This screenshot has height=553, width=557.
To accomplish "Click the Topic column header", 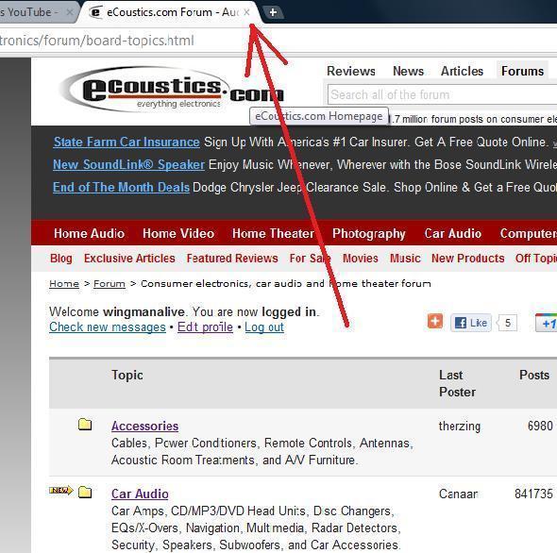I will (127, 375).
